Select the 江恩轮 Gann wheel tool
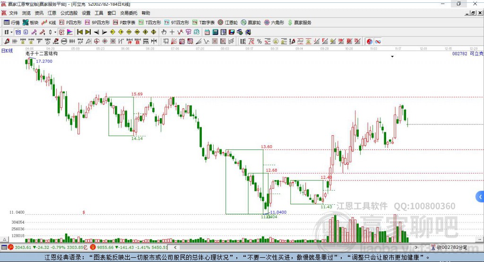 pyautogui.click(x=228, y=23)
